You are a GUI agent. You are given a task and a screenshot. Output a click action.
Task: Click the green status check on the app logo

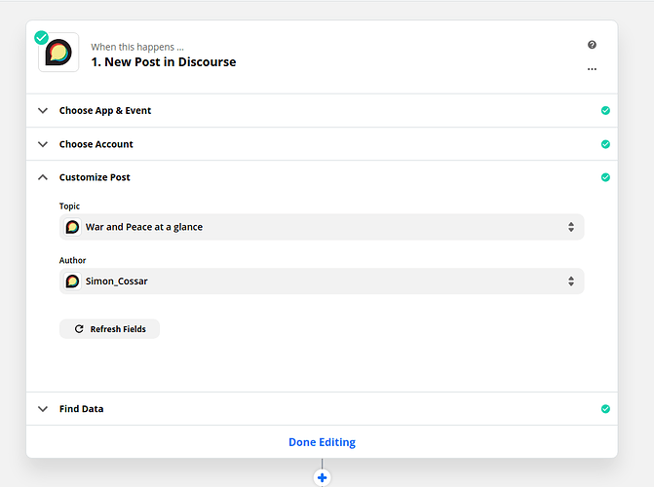click(x=41, y=38)
